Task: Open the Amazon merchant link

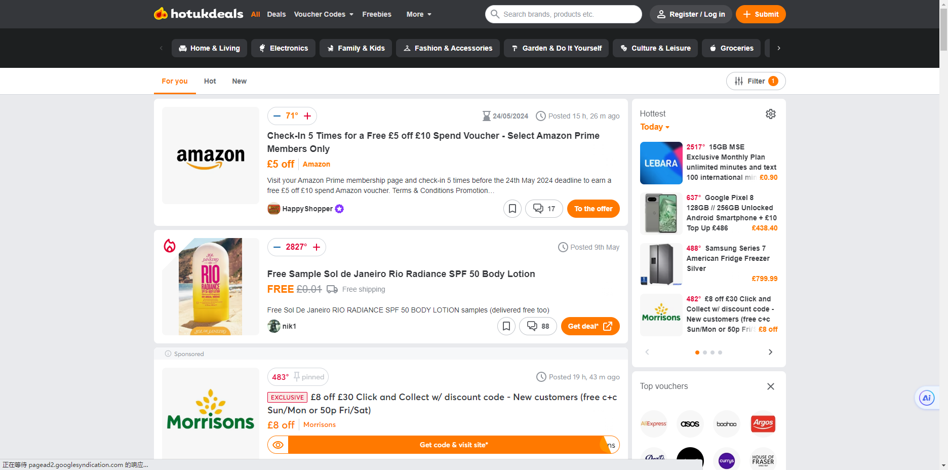Action: (317, 164)
